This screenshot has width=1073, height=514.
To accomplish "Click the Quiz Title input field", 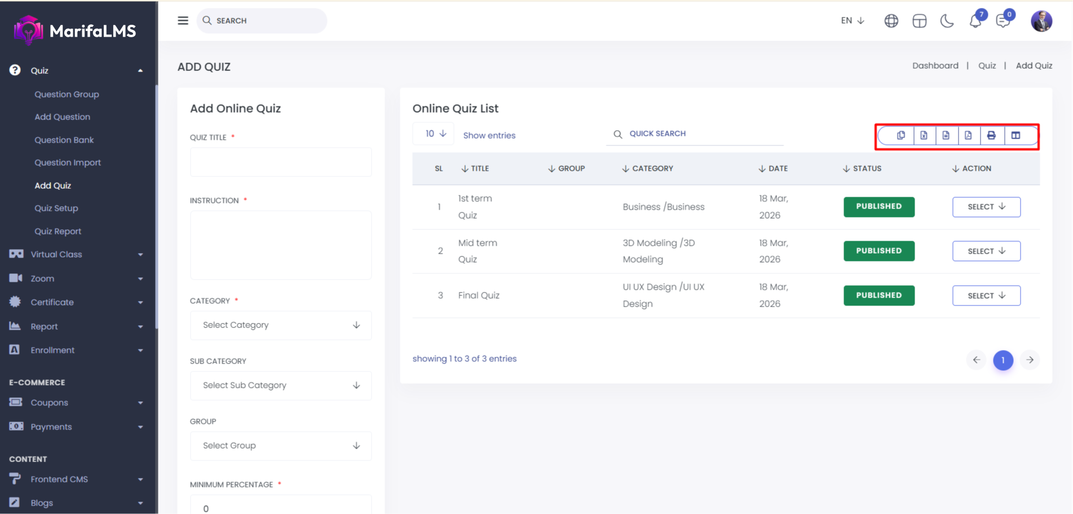I will 281,162.
